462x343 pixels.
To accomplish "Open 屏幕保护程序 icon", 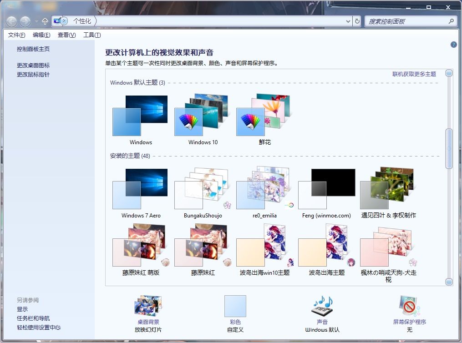I will 409,306.
